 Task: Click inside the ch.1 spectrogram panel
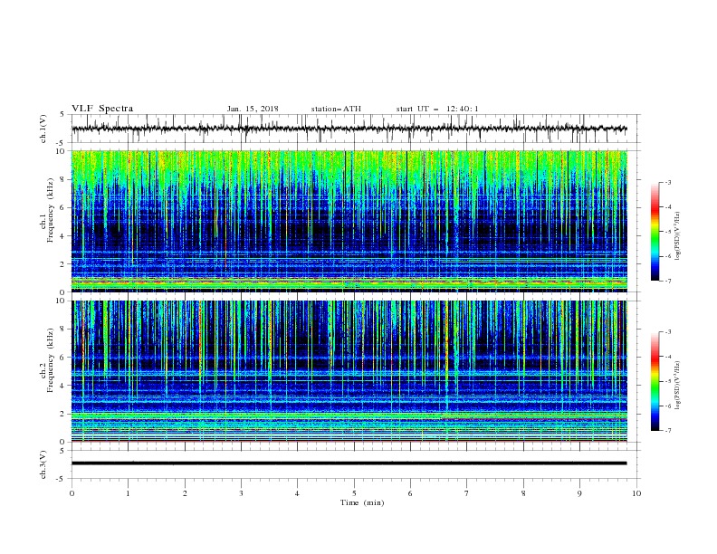(349, 221)
